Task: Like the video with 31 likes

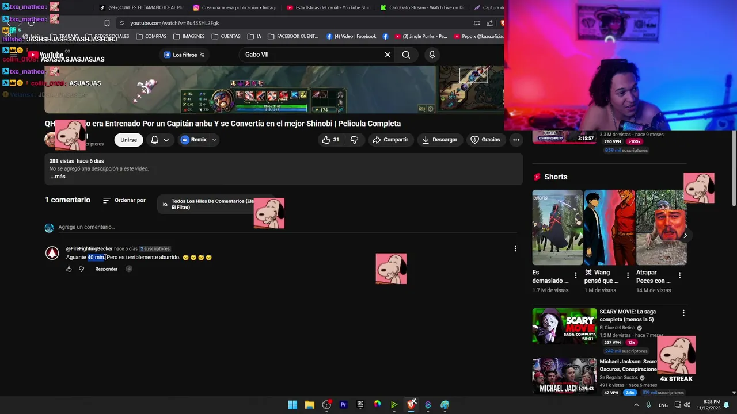Action: pyautogui.click(x=331, y=140)
